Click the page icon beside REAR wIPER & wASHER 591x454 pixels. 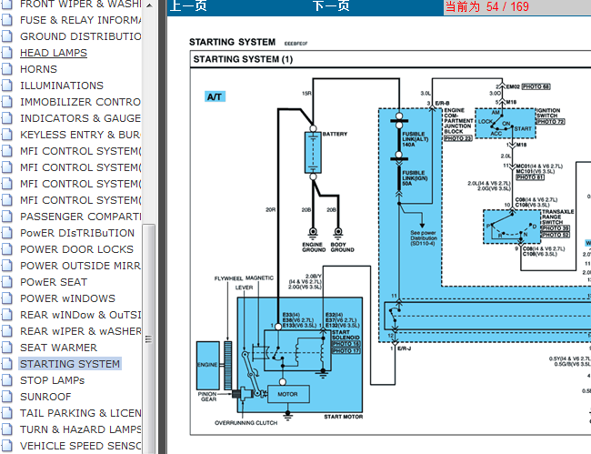pos(6,331)
